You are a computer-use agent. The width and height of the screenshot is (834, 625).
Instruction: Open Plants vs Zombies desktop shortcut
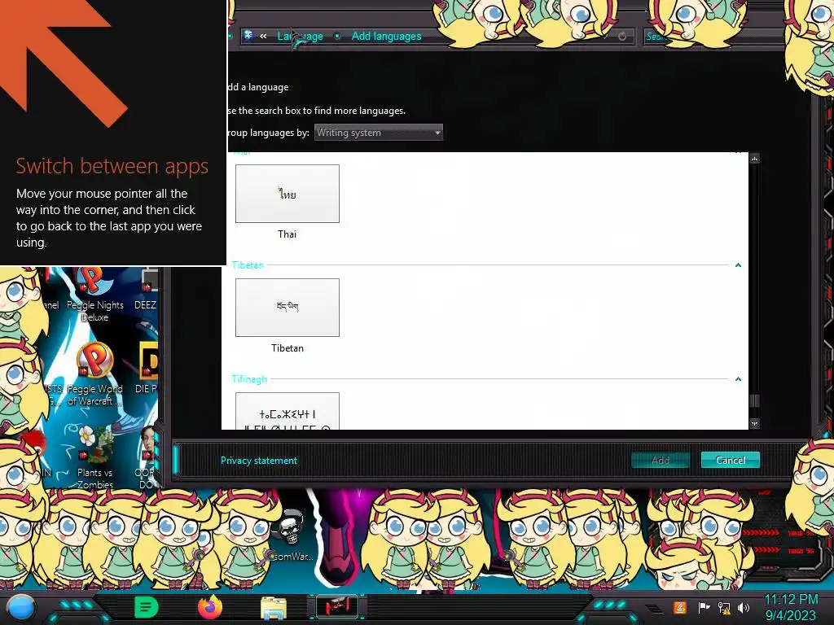point(94,457)
